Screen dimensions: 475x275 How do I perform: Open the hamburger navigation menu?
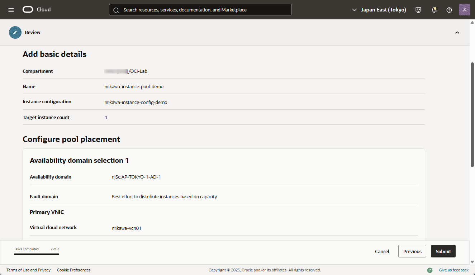tap(11, 10)
